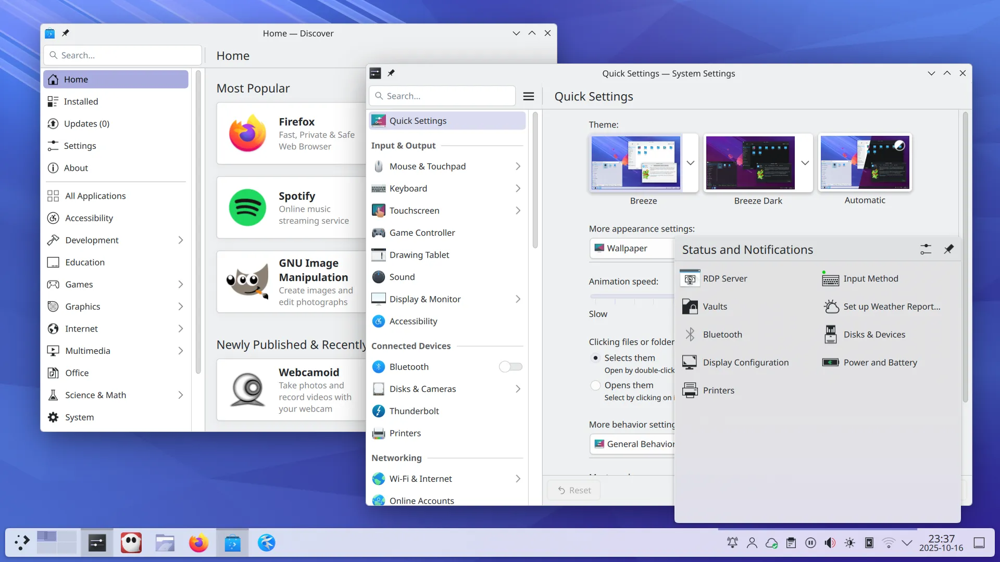This screenshot has width=1000, height=562.
Task: Click the Power and Battery icon
Action: click(830, 362)
